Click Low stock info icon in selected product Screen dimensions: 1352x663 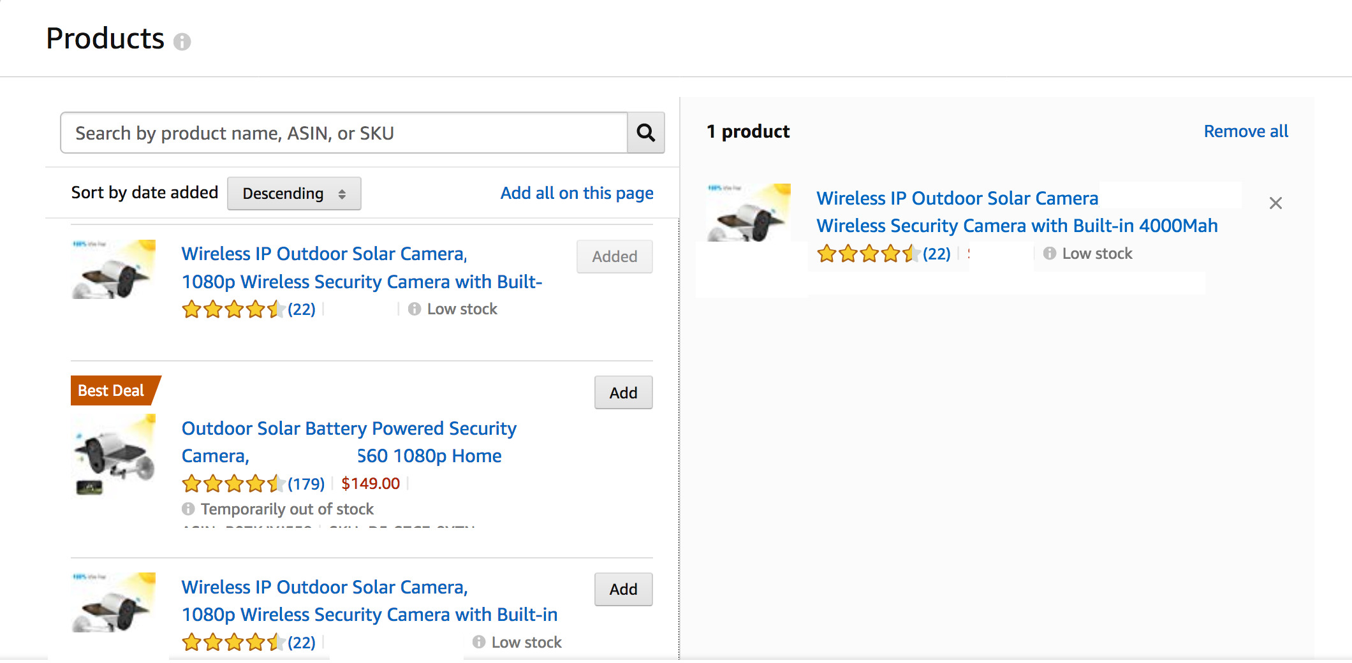pyautogui.click(x=1050, y=254)
